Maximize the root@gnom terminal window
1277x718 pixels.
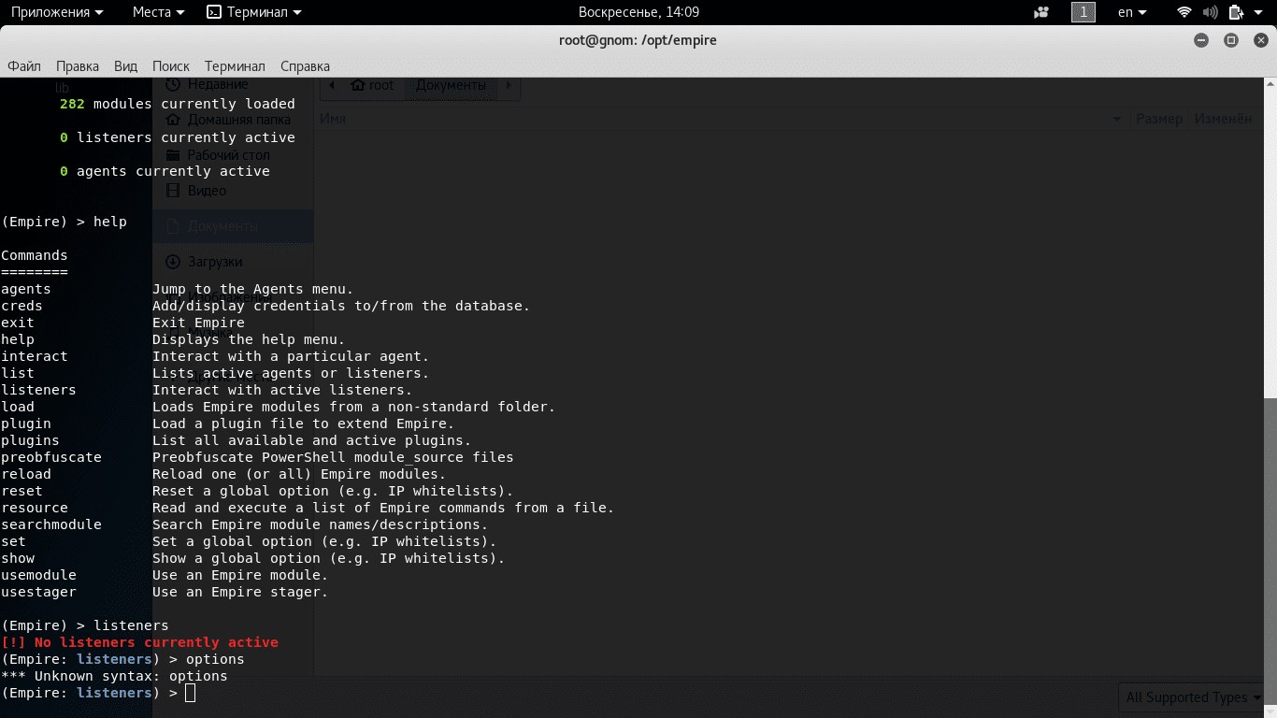pos(1231,40)
